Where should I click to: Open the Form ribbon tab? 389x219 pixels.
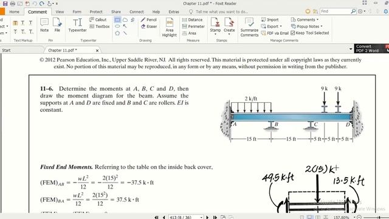coord(77,12)
